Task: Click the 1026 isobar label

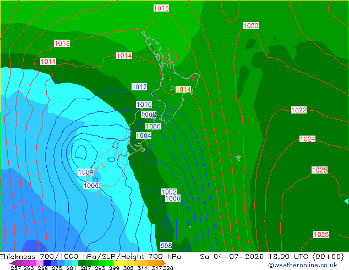Action: click(x=320, y=170)
